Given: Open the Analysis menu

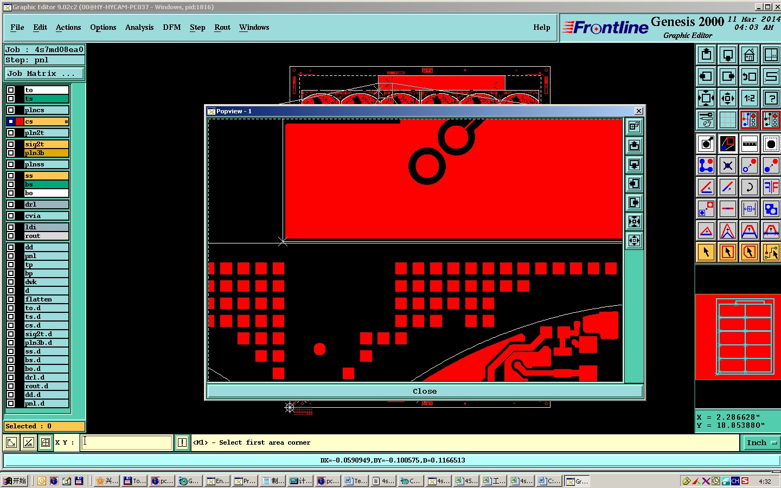Looking at the screenshot, I should pyautogui.click(x=139, y=27).
